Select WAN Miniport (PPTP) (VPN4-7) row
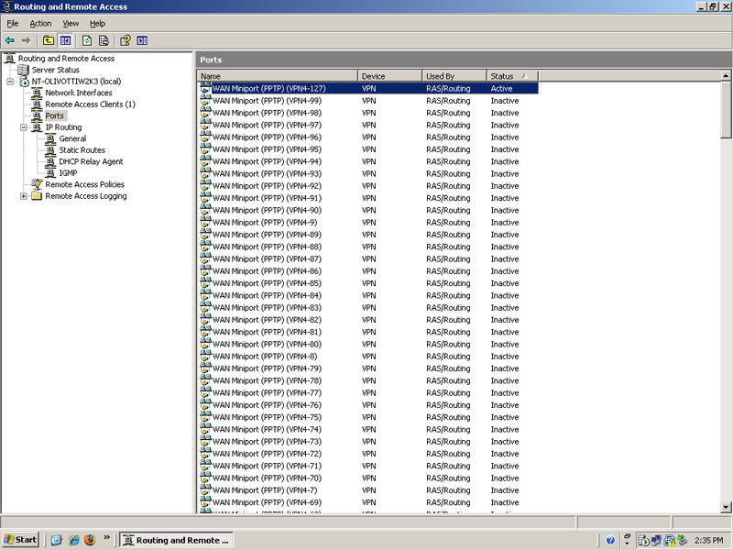This screenshot has height=550, width=733. click(369, 489)
